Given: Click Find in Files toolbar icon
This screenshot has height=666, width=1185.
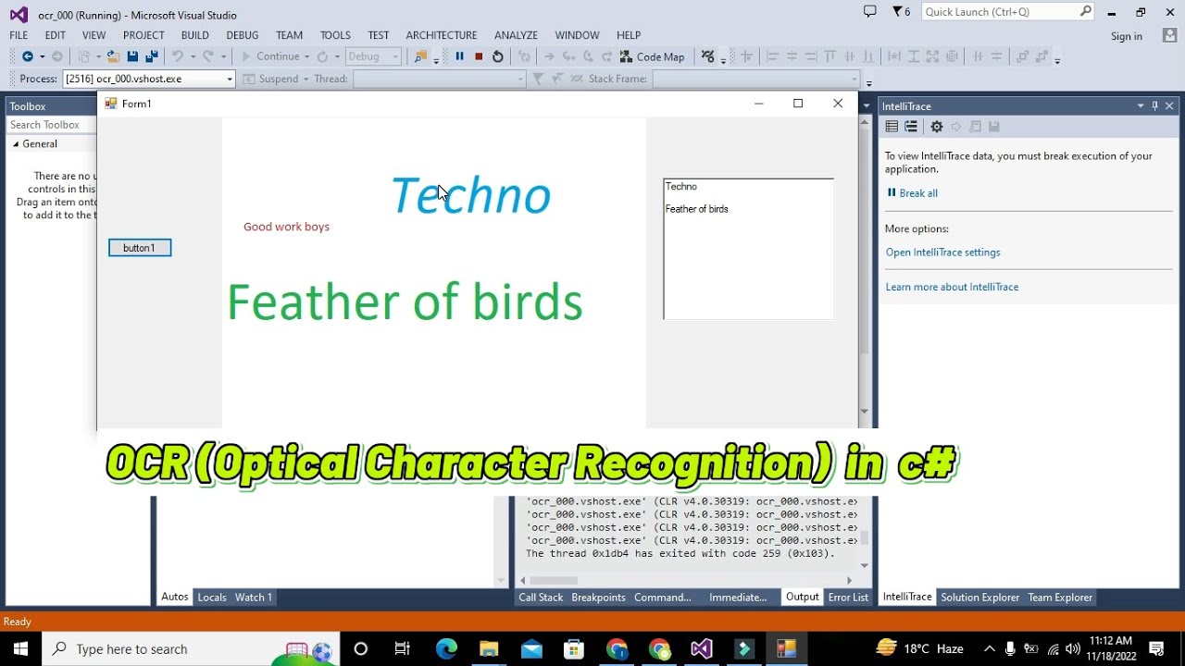Looking at the screenshot, I should (x=420, y=56).
